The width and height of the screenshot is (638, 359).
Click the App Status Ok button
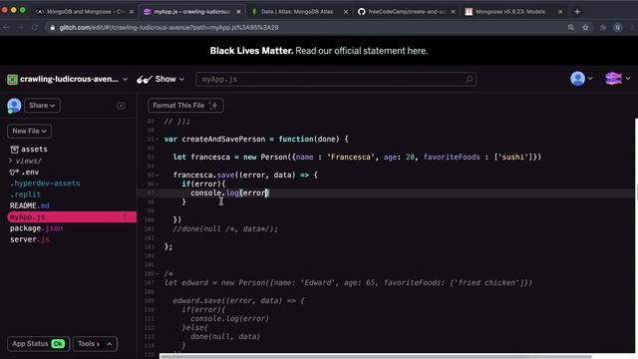pos(38,344)
